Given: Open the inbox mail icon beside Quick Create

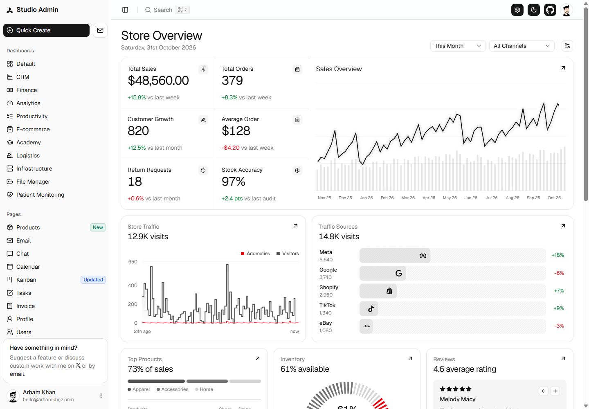Looking at the screenshot, I should tap(100, 30).
